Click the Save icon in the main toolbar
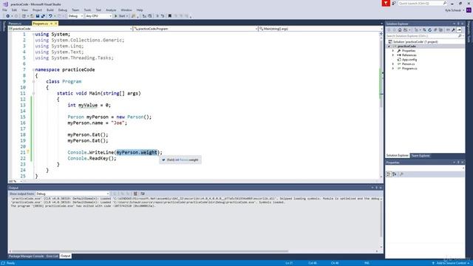The height and width of the screenshot is (266, 473). [38, 16]
